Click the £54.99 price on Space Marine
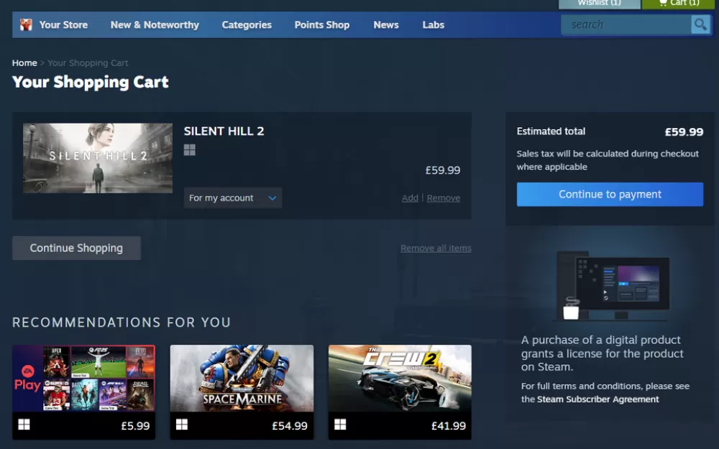The height and width of the screenshot is (449, 719). [x=290, y=425]
